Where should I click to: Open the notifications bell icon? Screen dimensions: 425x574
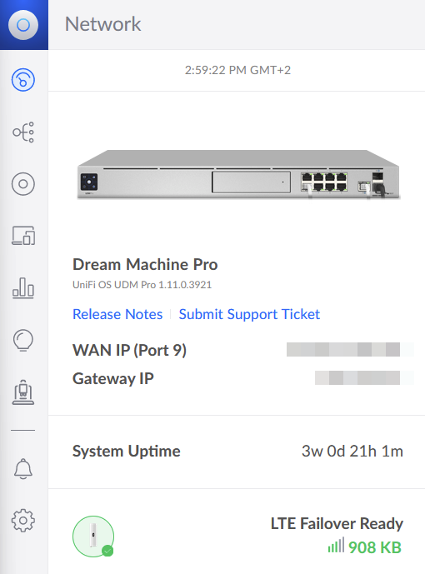[23, 468]
